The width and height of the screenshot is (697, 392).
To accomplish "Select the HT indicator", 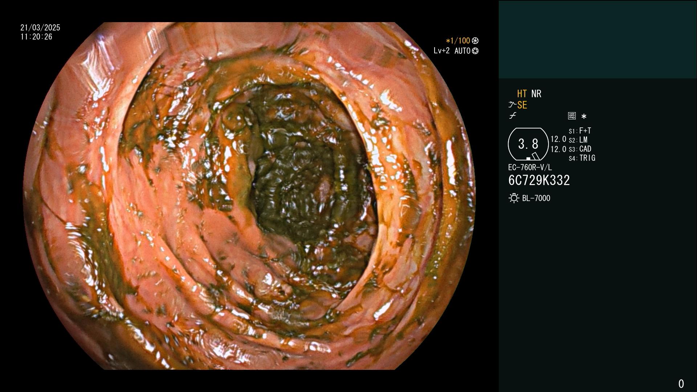I will (x=522, y=94).
